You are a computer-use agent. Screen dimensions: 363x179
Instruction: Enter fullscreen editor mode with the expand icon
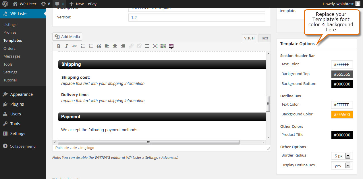tap(155, 46)
